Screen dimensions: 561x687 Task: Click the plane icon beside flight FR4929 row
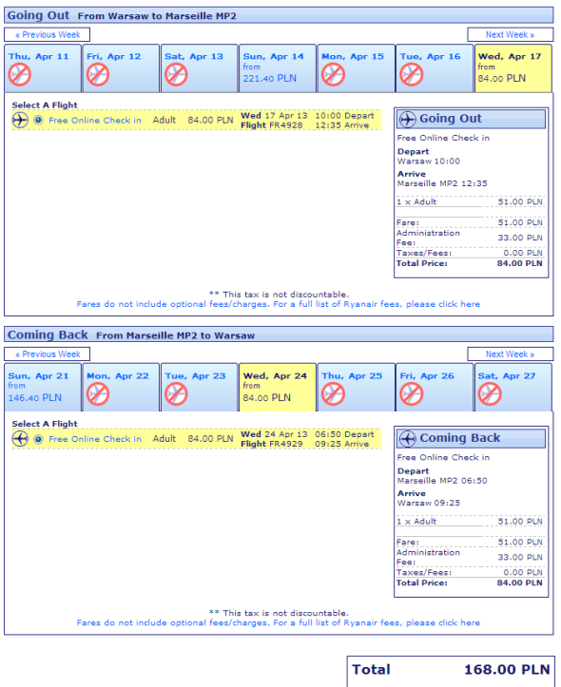pos(20,439)
